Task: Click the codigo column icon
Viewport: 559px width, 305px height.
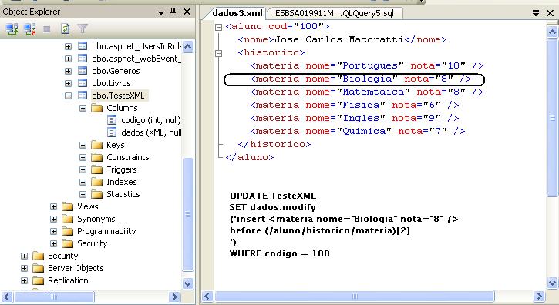Action: 112,120
